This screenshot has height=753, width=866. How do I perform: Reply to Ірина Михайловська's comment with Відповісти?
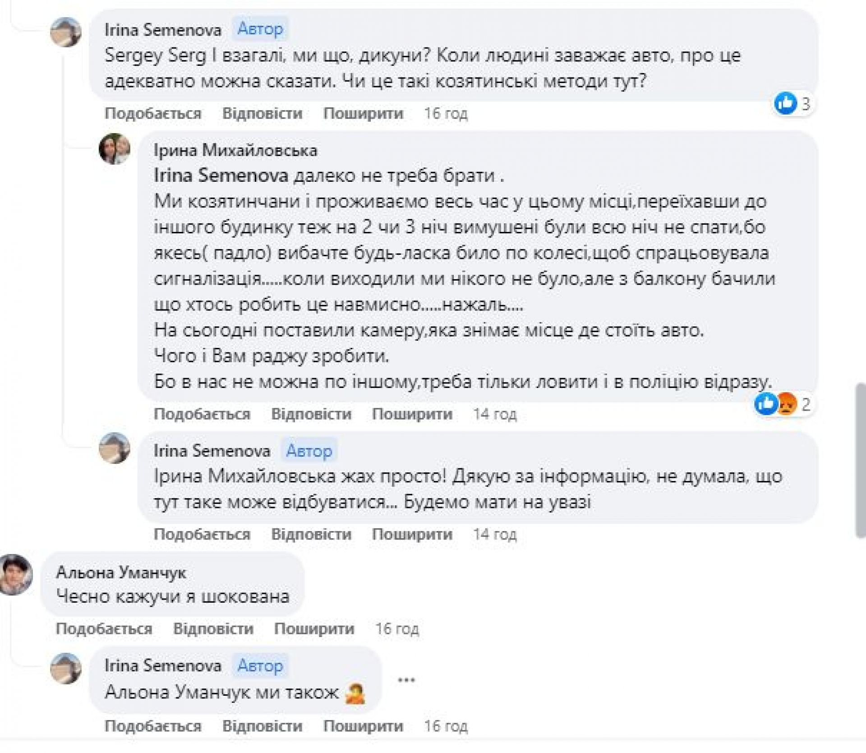(311, 414)
